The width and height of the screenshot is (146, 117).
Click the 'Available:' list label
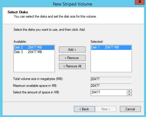[x=20, y=42]
